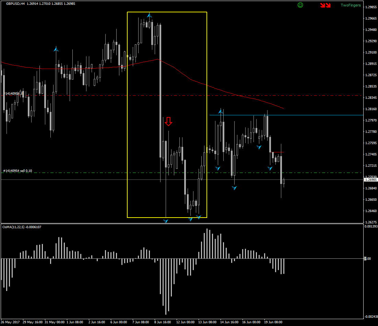This screenshot has height=326, width=378.
Task: Click the '#14140954 sell 0.10' order label
Action: (x=17, y=171)
